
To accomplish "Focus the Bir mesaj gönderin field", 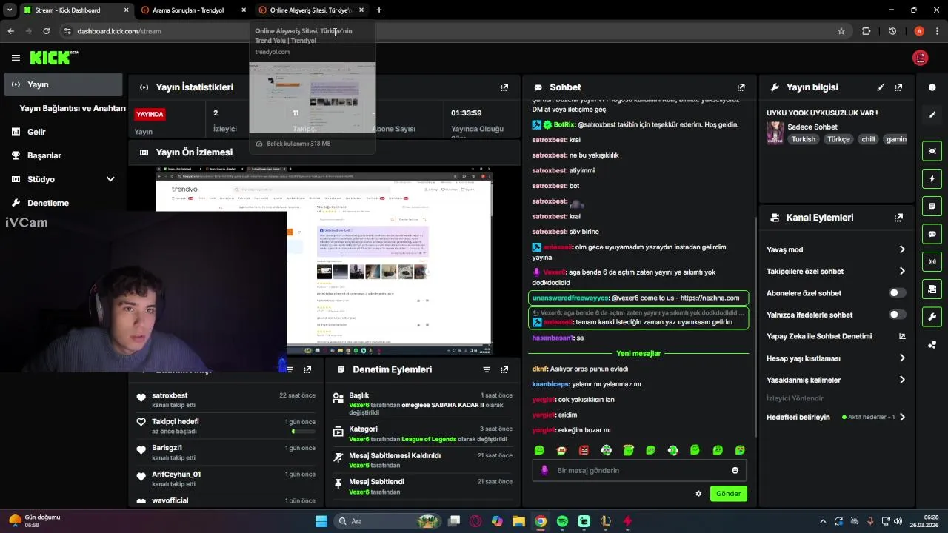I will pos(639,470).
